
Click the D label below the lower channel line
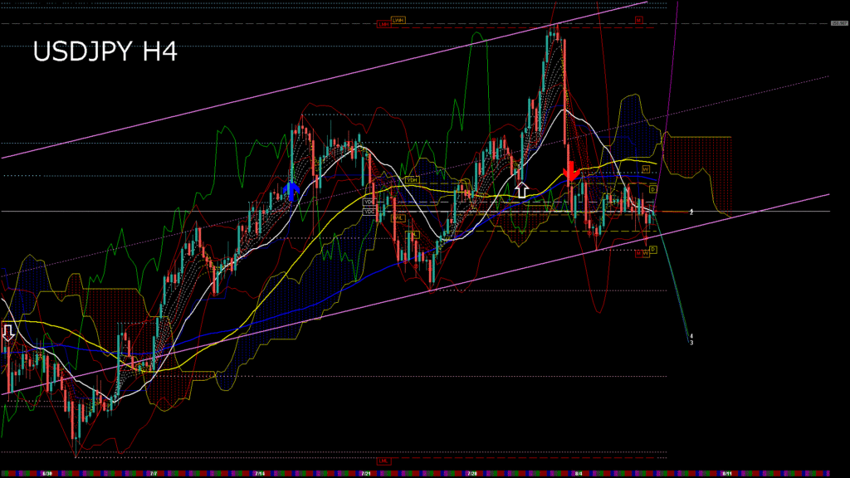[x=652, y=249]
